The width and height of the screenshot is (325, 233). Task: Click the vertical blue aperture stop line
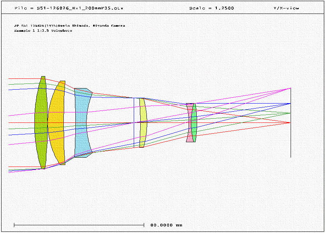click(134, 123)
